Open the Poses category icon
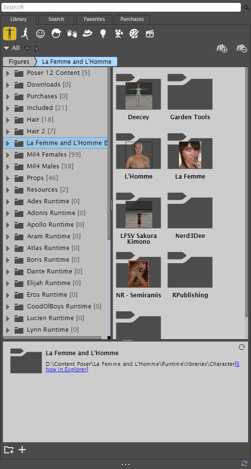The height and width of the screenshot is (469, 251). pyautogui.click(x=25, y=34)
